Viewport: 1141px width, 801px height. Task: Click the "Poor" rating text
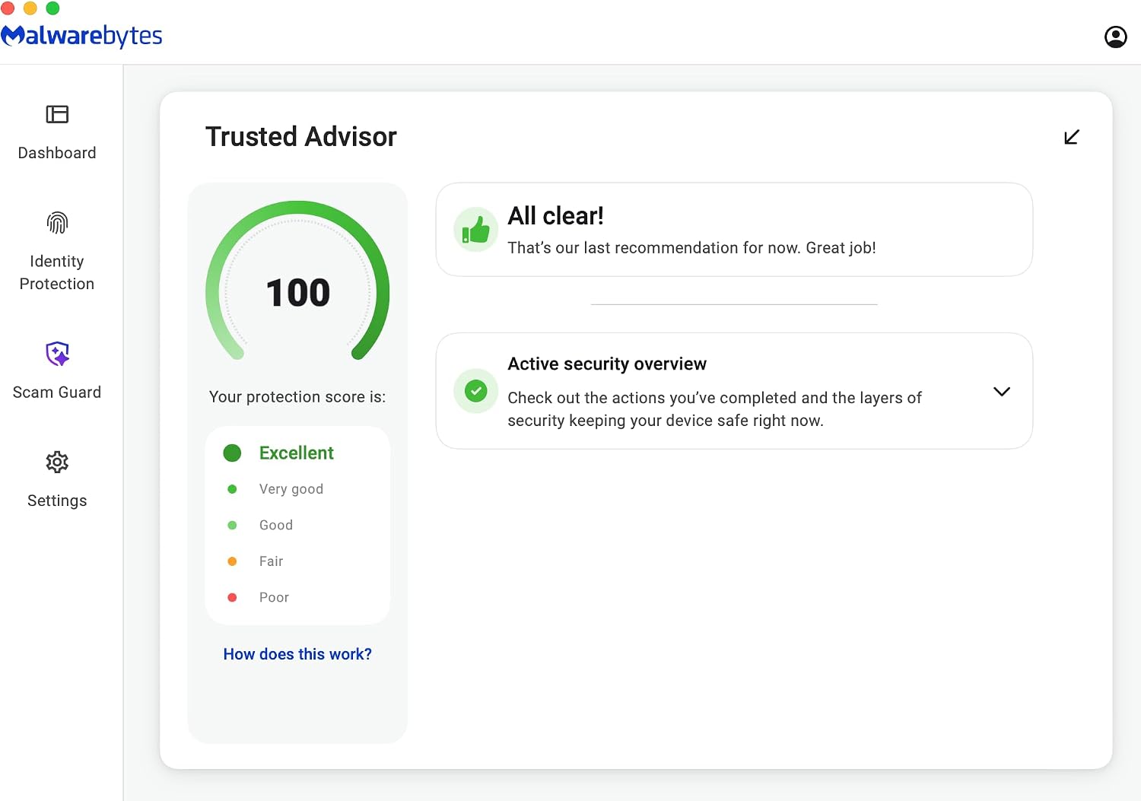274,598
